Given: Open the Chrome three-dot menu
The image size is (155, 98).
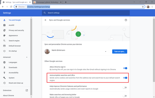Looking at the screenshot, I should point(152,7).
